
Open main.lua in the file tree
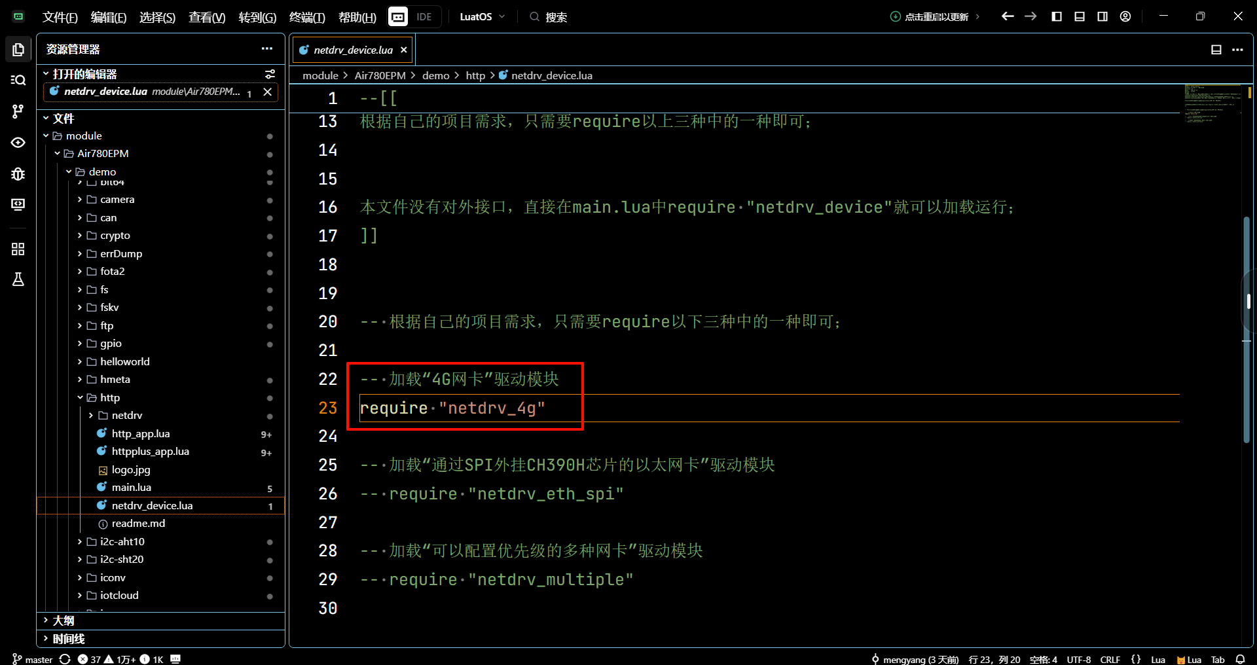point(132,488)
